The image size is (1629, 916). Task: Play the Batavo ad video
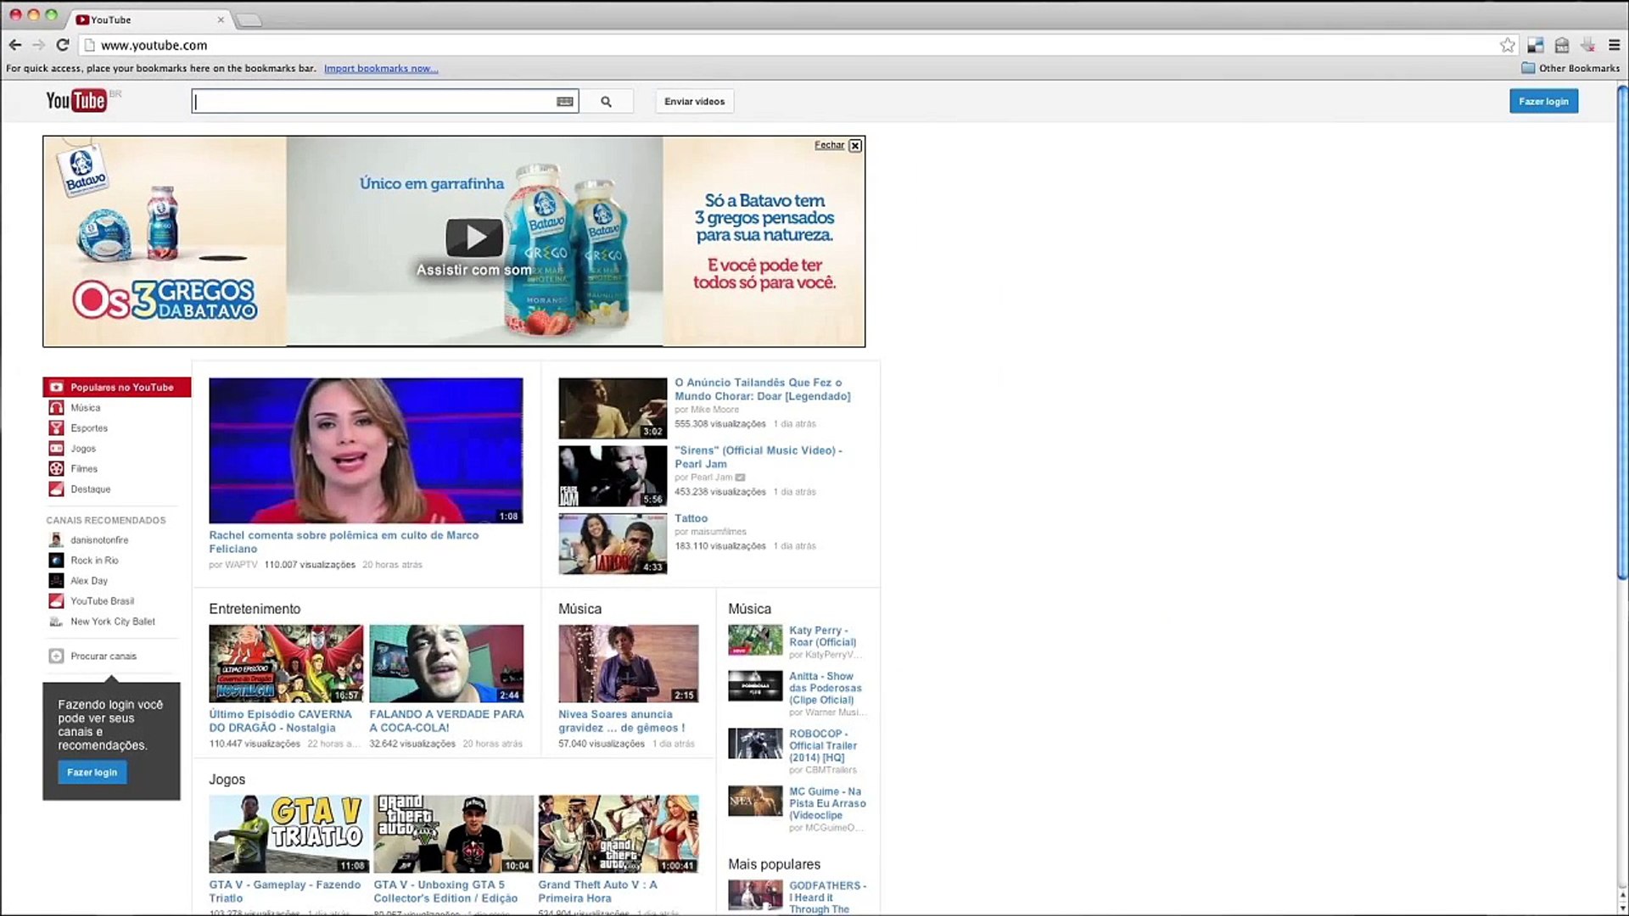474,237
